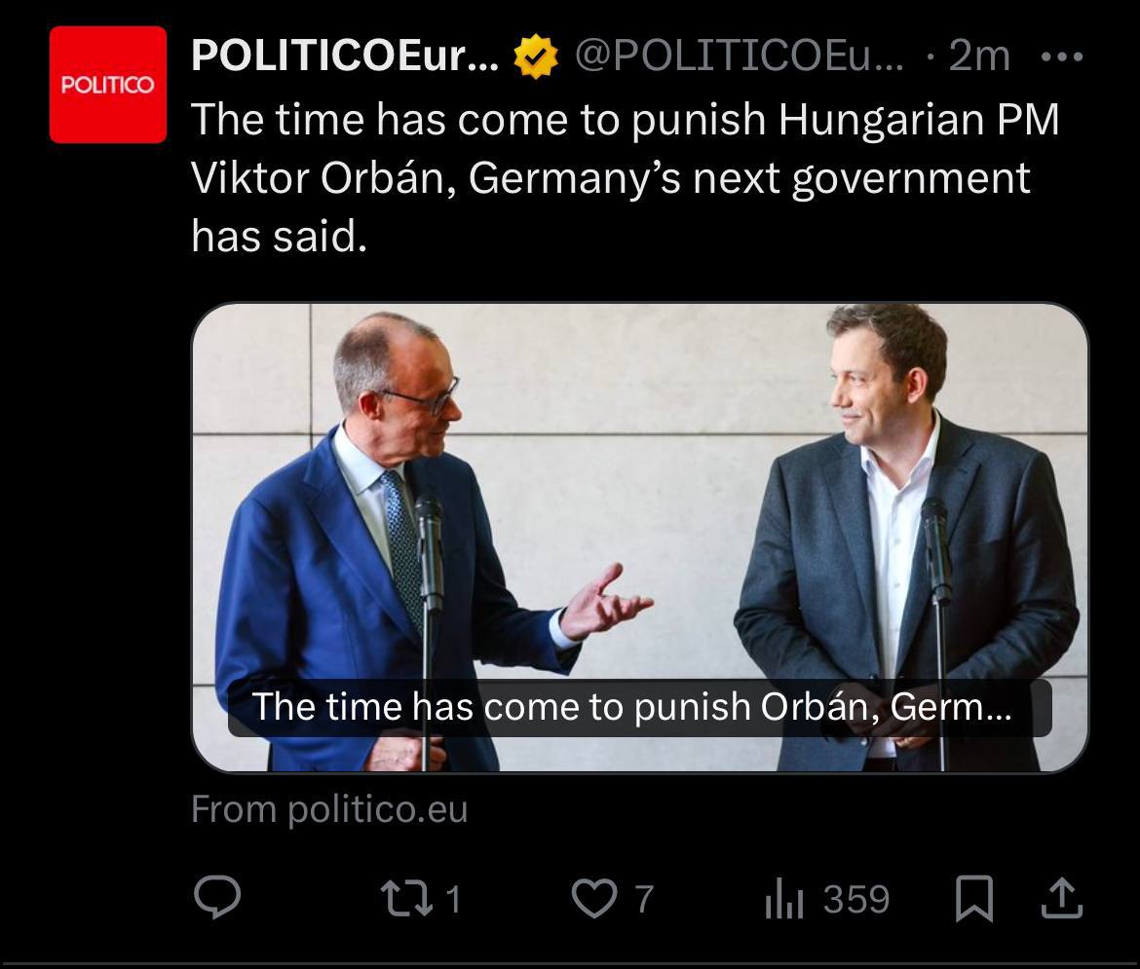The height and width of the screenshot is (969, 1140).
Task: Open the three-dot more options menu
Action: pos(1061,57)
